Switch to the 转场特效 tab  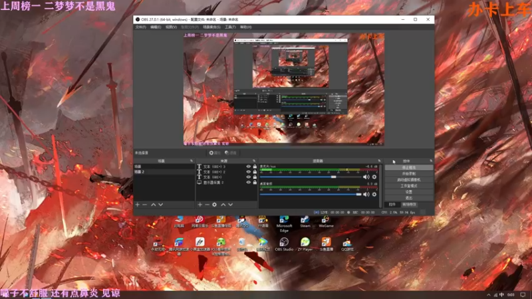[x=409, y=205]
